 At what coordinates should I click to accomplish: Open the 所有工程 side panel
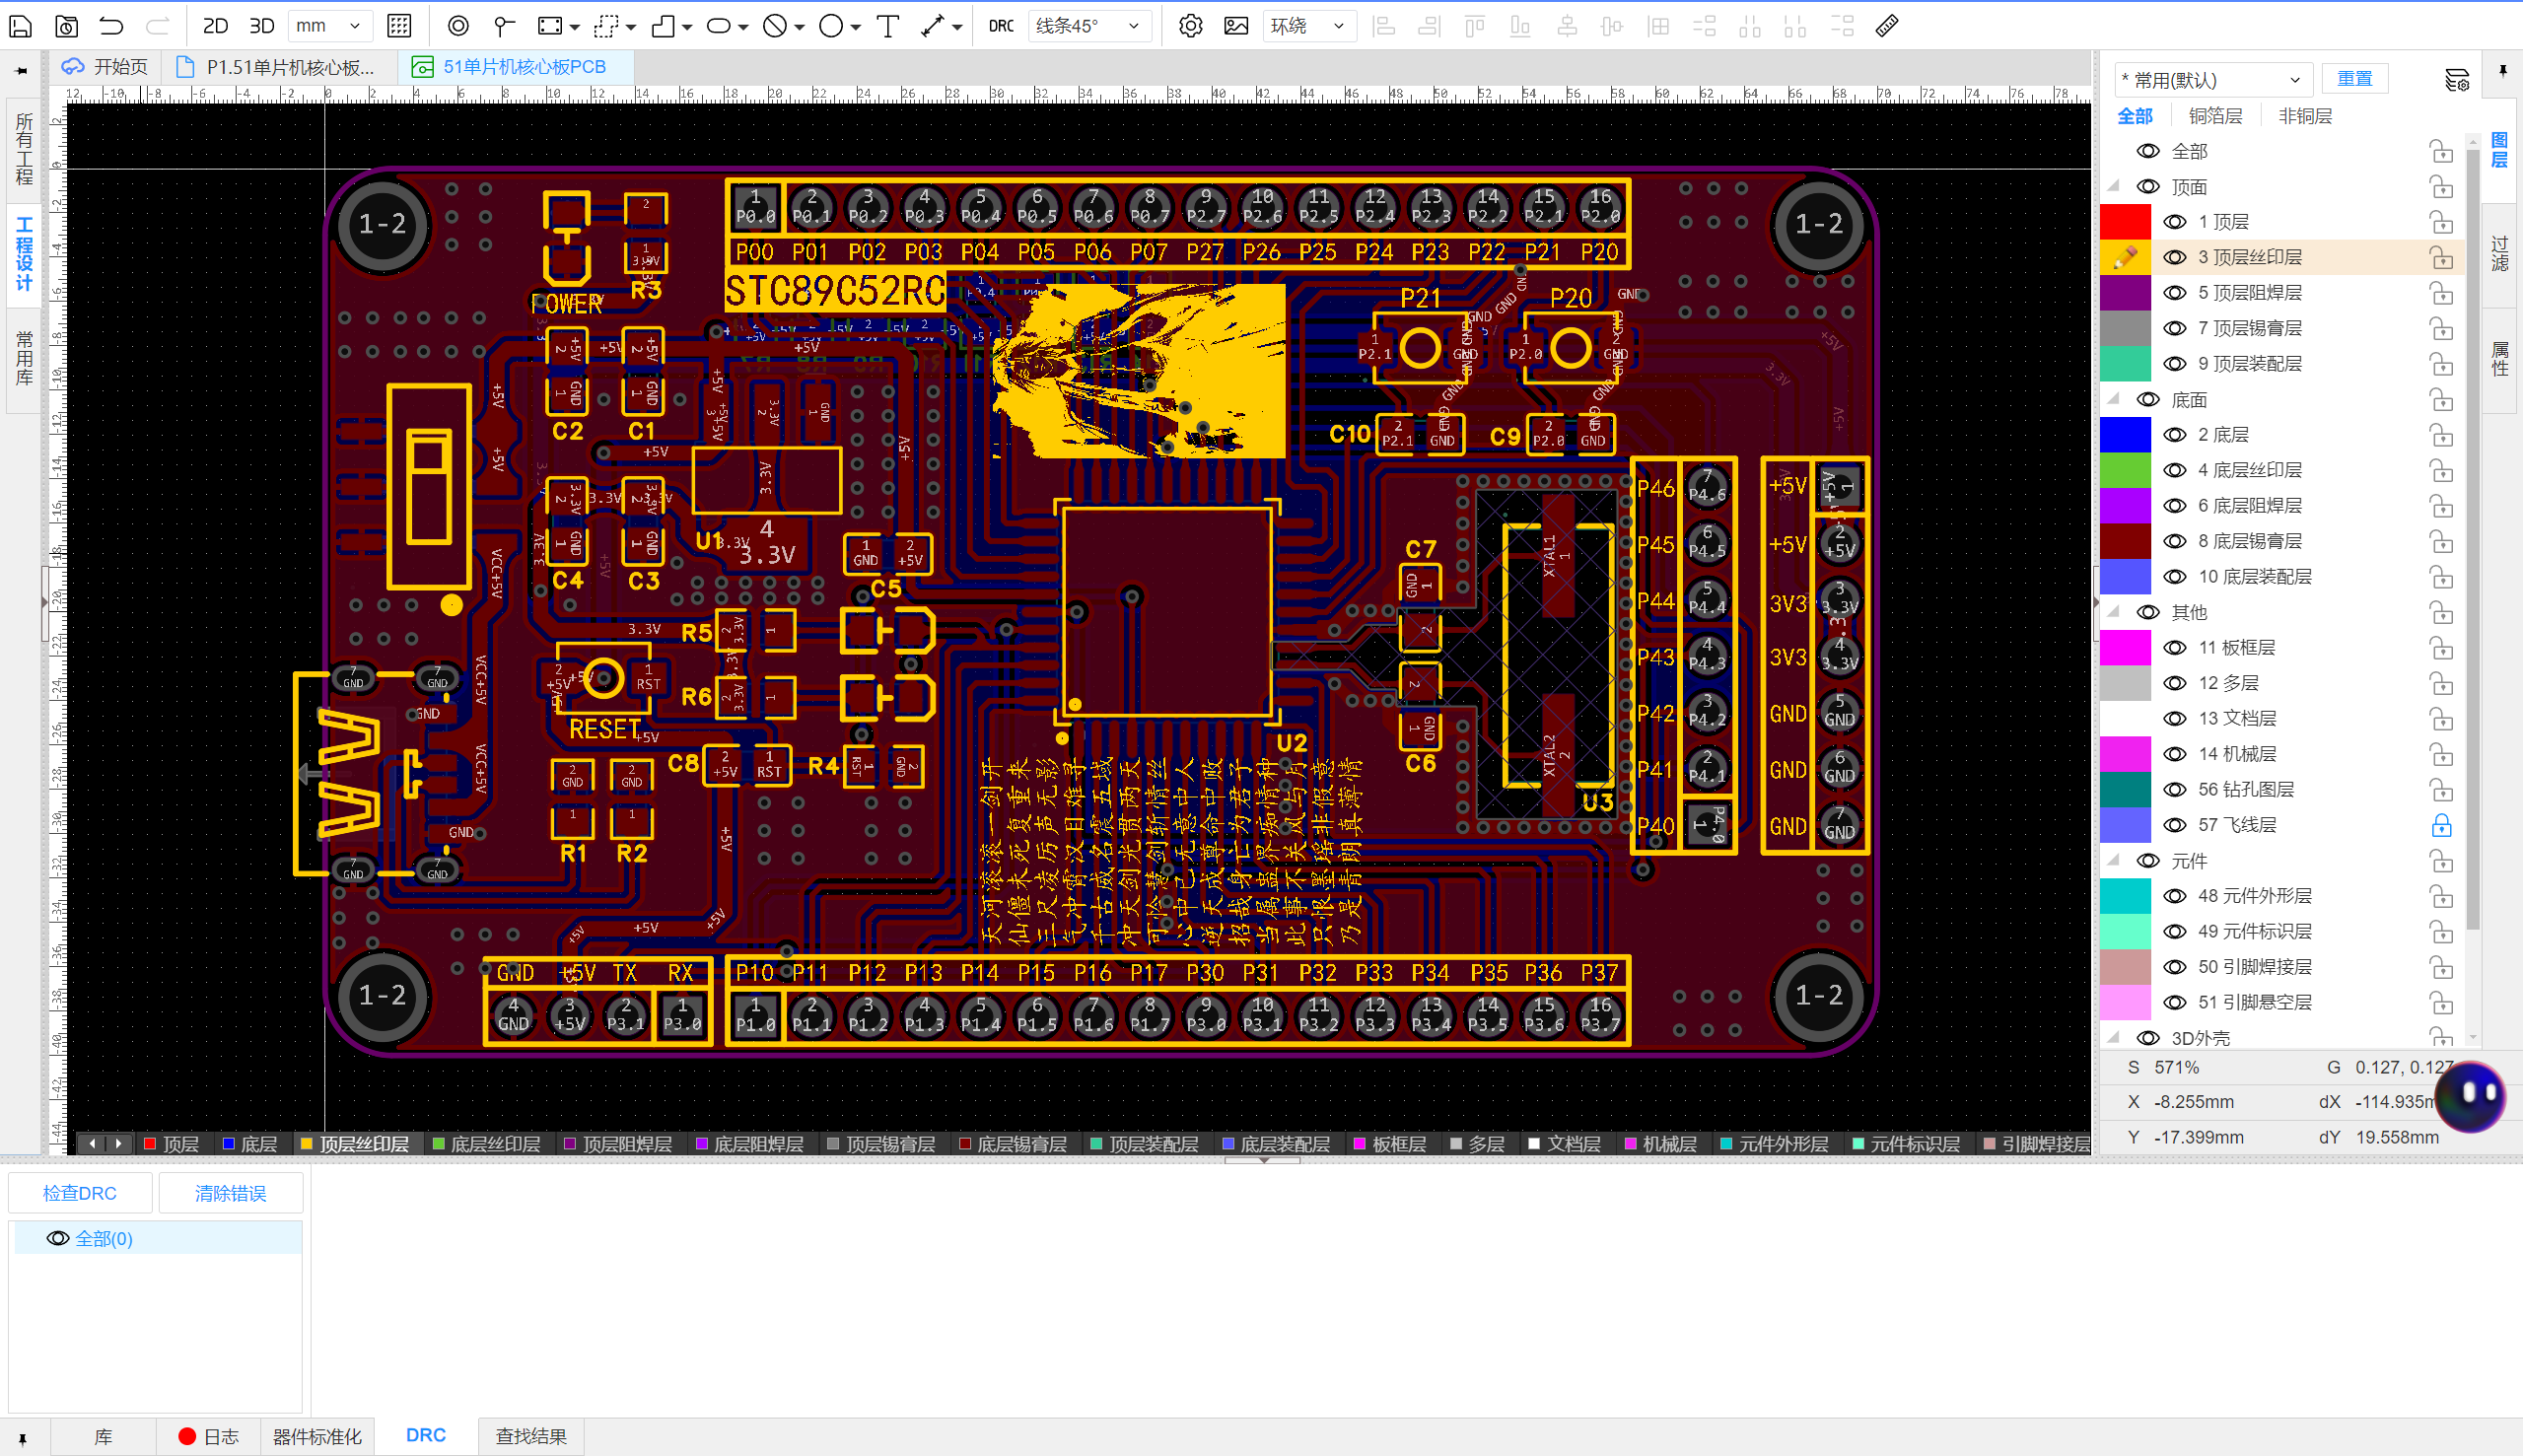(x=24, y=149)
